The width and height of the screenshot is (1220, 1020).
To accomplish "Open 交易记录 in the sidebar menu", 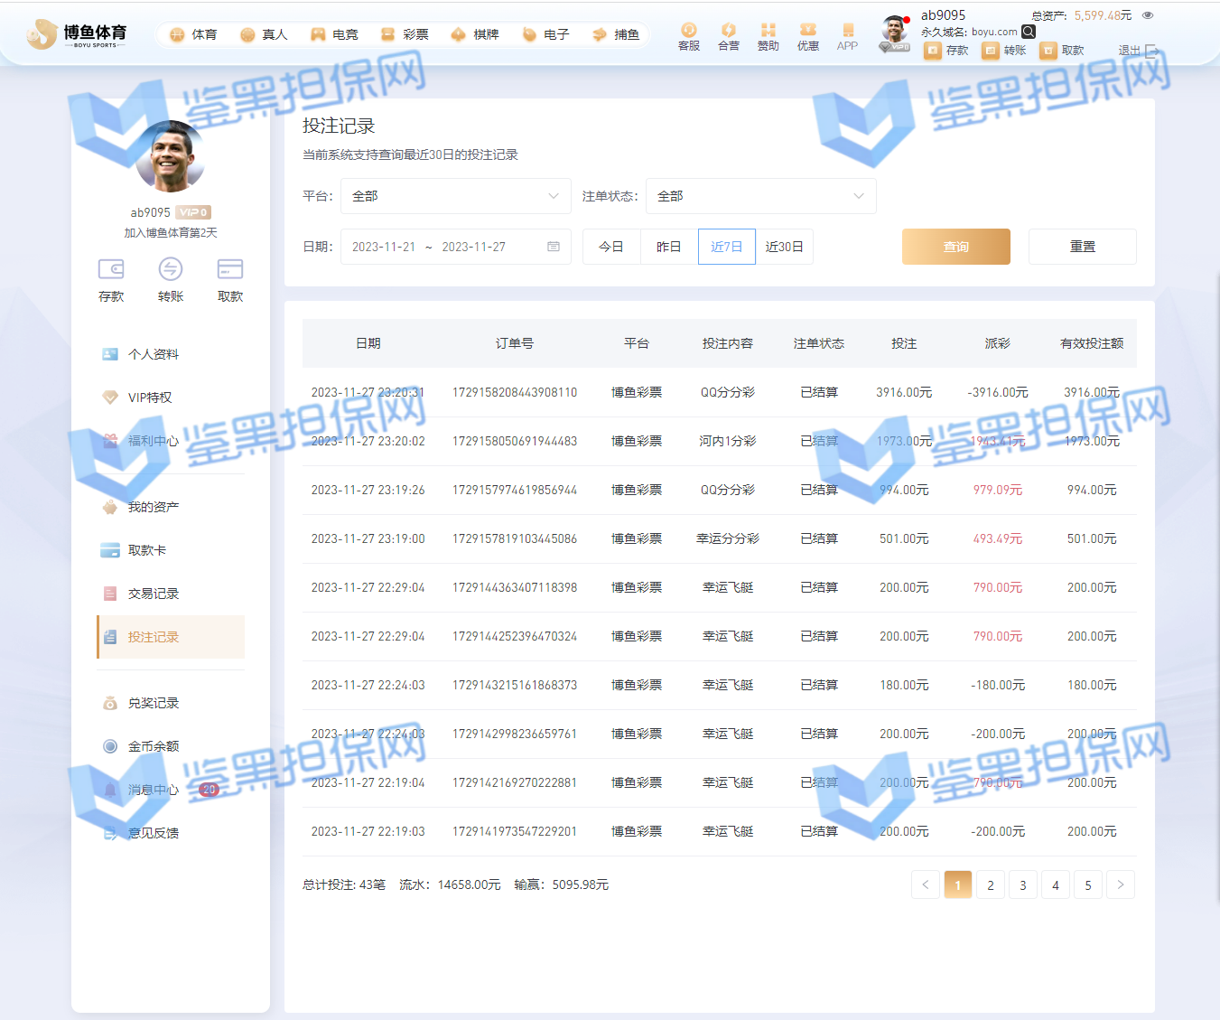I will click(153, 594).
